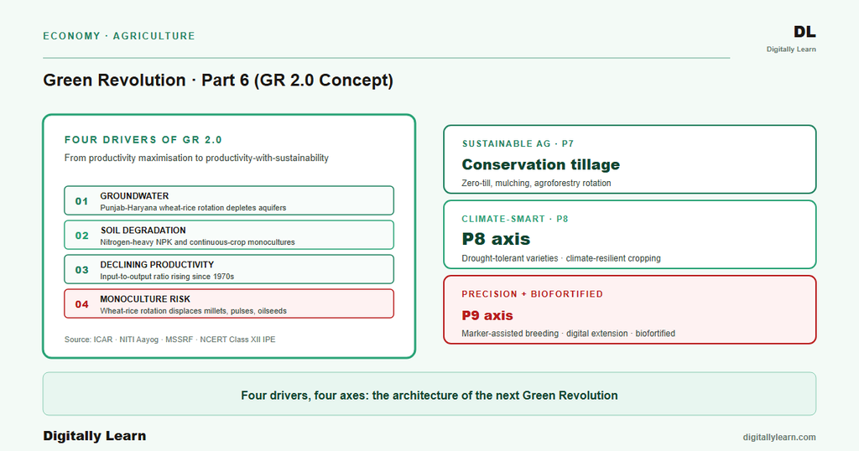The width and height of the screenshot is (859, 451).
Task: Click the 'PRECISION + BIOFORTIFIED' label
Action: pyautogui.click(x=532, y=294)
